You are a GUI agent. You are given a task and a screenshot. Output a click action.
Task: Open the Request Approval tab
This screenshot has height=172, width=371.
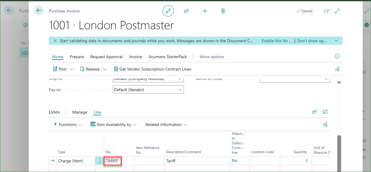(x=107, y=57)
